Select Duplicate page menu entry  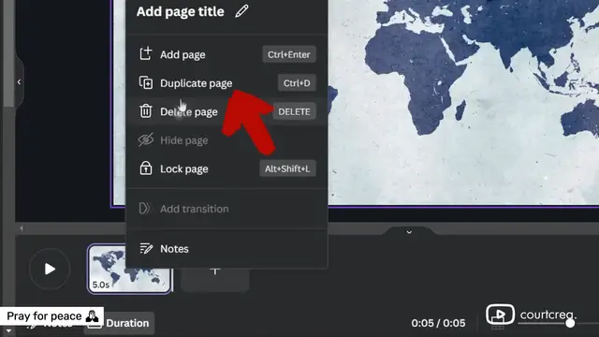pyautogui.click(x=226, y=83)
